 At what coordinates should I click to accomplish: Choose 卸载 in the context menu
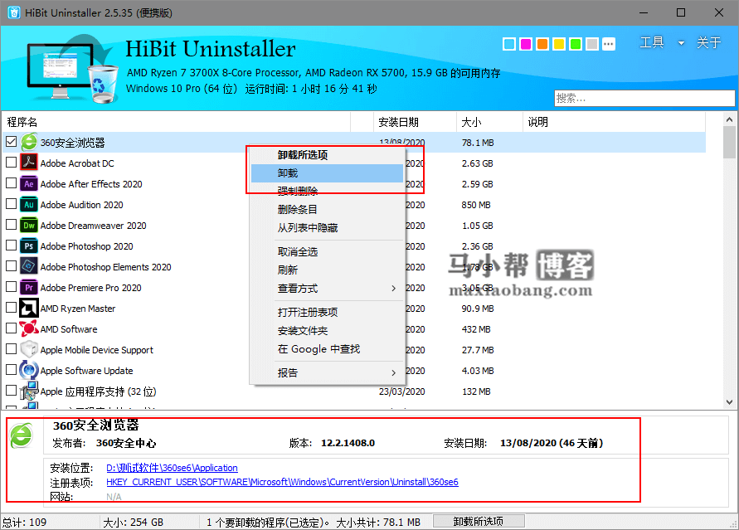(327, 173)
